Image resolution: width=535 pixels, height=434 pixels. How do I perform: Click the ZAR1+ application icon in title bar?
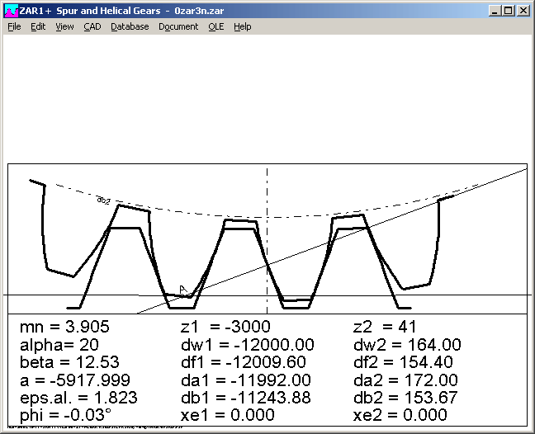pos(11,11)
